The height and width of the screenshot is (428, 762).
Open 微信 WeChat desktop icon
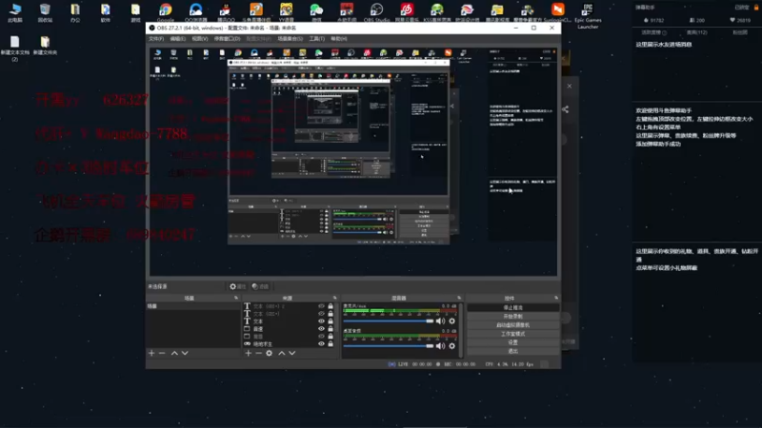316,12
